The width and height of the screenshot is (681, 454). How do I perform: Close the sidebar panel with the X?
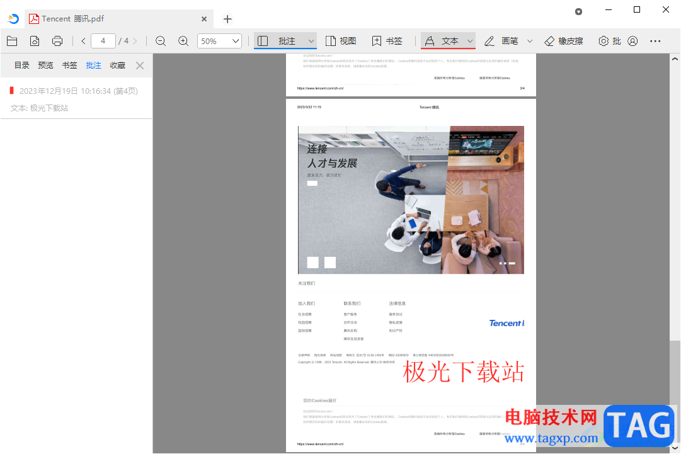140,65
